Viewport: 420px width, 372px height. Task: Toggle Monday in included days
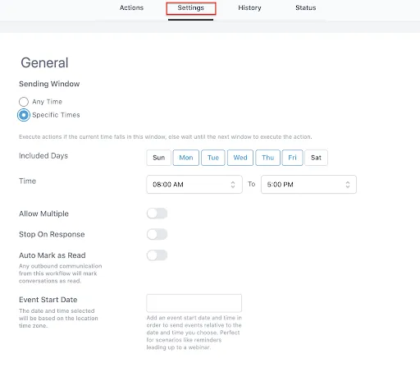point(186,158)
